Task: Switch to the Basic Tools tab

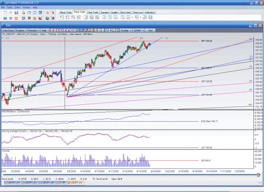Action: click(66, 12)
